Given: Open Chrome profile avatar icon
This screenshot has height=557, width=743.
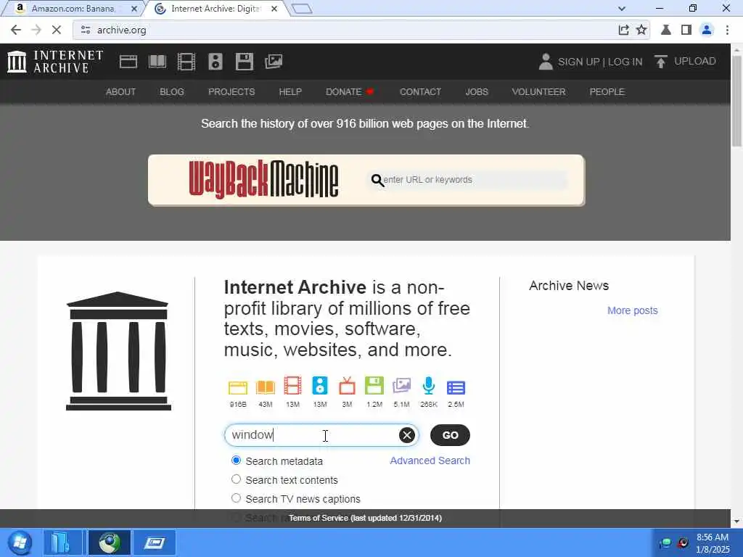Looking at the screenshot, I should point(706,30).
